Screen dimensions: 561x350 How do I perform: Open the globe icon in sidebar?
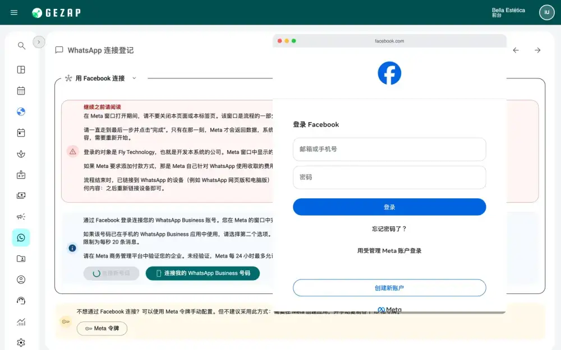coord(21,111)
